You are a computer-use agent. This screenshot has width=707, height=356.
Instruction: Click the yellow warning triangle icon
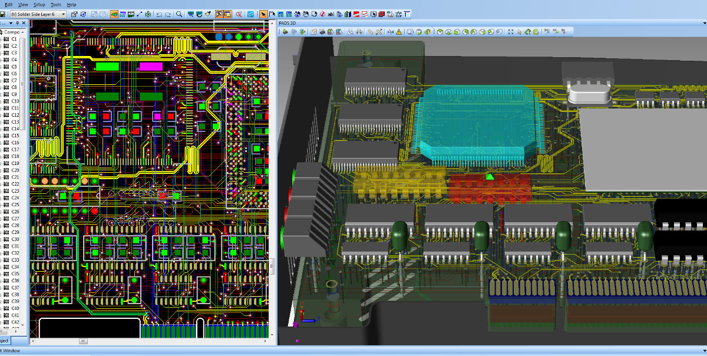pos(399,32)
